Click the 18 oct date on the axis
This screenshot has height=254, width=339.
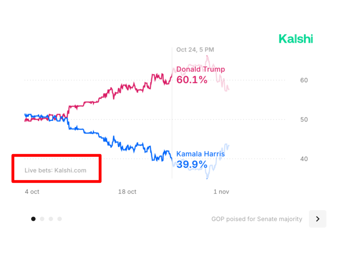[x=127, y=192]
